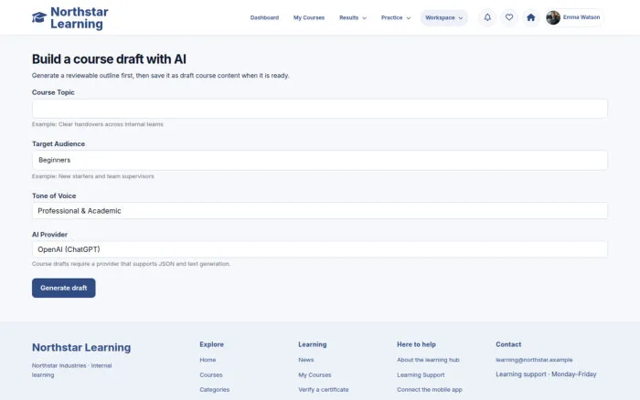The image size is (640, 400).
Task: Click the Course Topic label
Action: tap(53, 92)
